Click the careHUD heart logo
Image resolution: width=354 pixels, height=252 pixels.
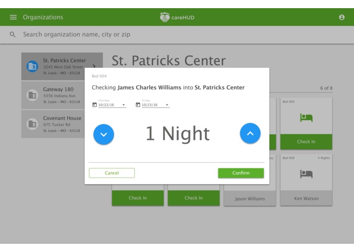coord(165,17)
